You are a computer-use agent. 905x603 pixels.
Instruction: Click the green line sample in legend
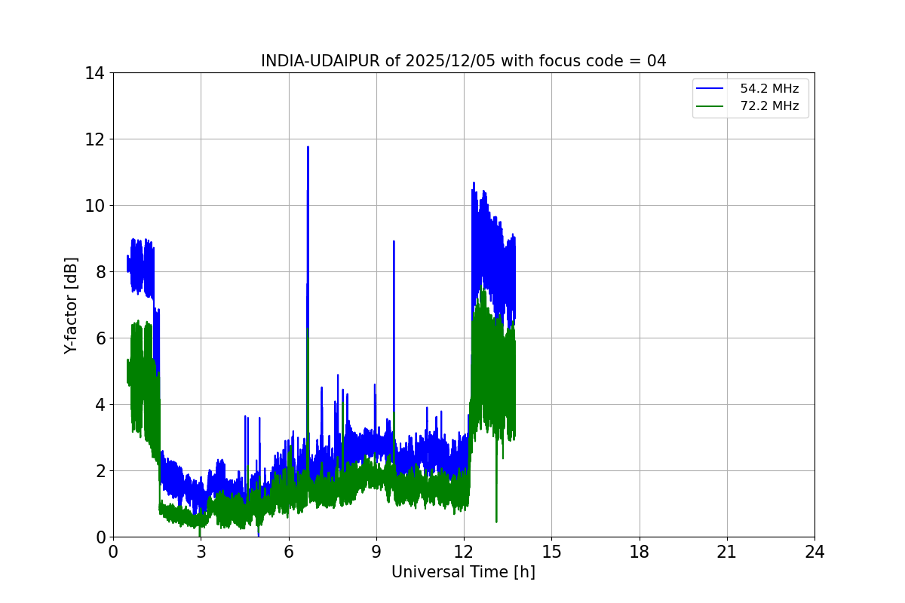(710, 106)
